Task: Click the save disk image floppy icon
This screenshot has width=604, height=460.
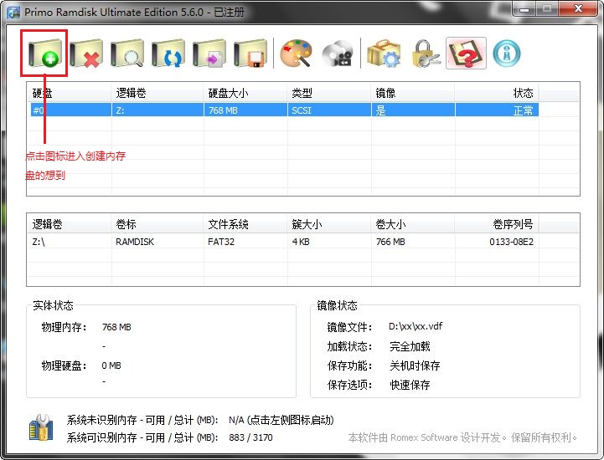Action: (250, 53)
